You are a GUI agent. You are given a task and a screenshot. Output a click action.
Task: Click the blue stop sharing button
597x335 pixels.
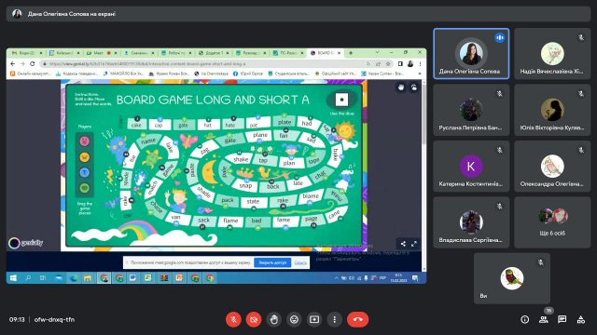coord(272,262)
